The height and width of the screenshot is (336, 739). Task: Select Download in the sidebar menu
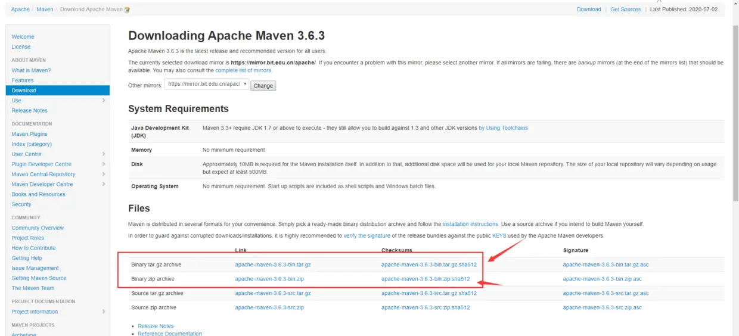[58, 91]
